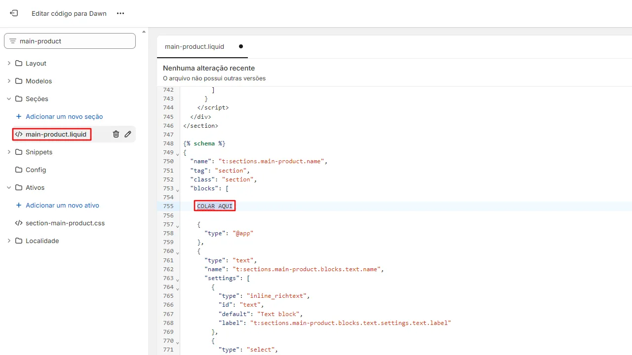Image resolution: width=632 pixels, height=355 pixels.
Task: Open the three-dot more actions menu
Action: click(x=120, y=13)
